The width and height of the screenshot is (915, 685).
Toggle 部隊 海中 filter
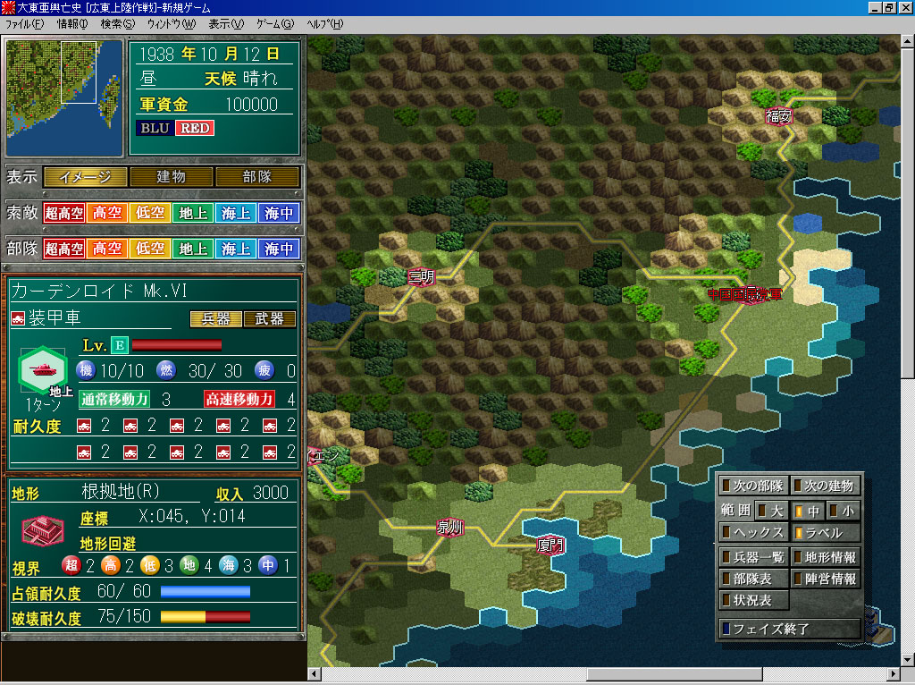click(279, 249)
